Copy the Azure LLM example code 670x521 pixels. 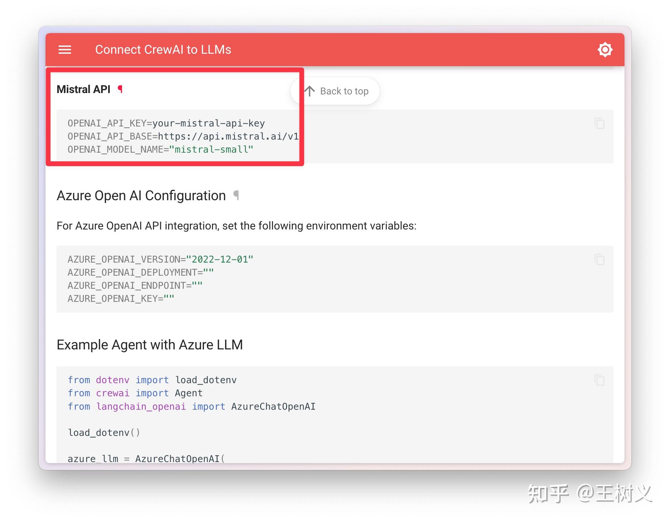point(599,380)
